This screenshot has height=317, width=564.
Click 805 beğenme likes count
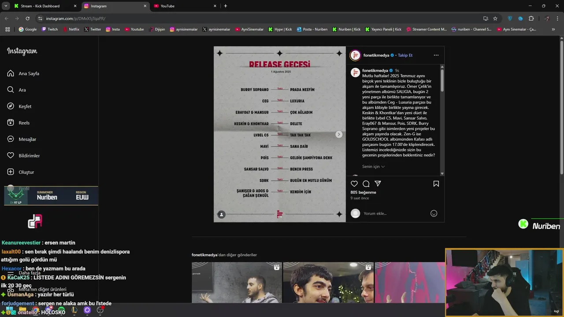tap(363, 192)
